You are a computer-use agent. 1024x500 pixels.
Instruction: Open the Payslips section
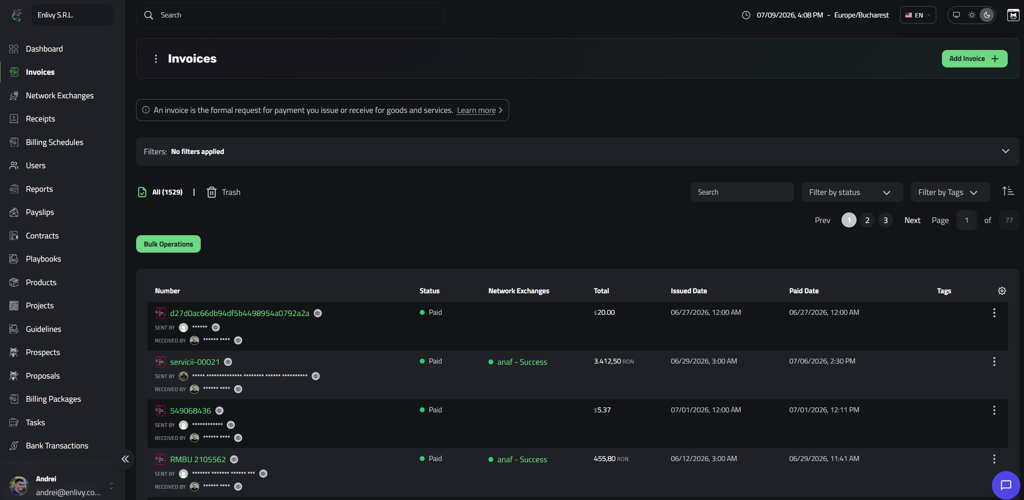click(x=40, y=212)
